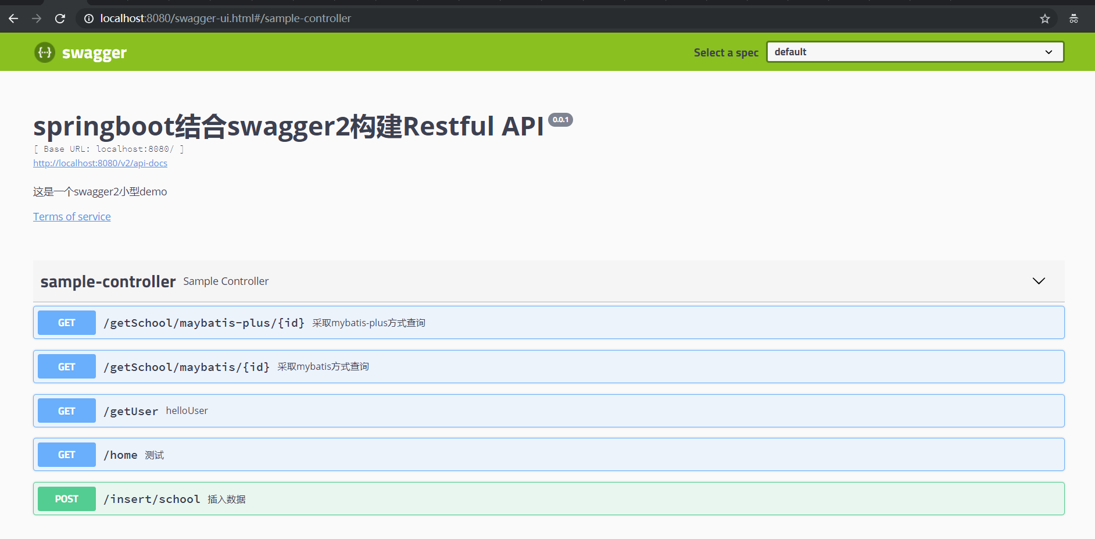This screenshot has width=1095, height=539.
Task: Click the browser forward arrow
Action: tap(37, 19)
